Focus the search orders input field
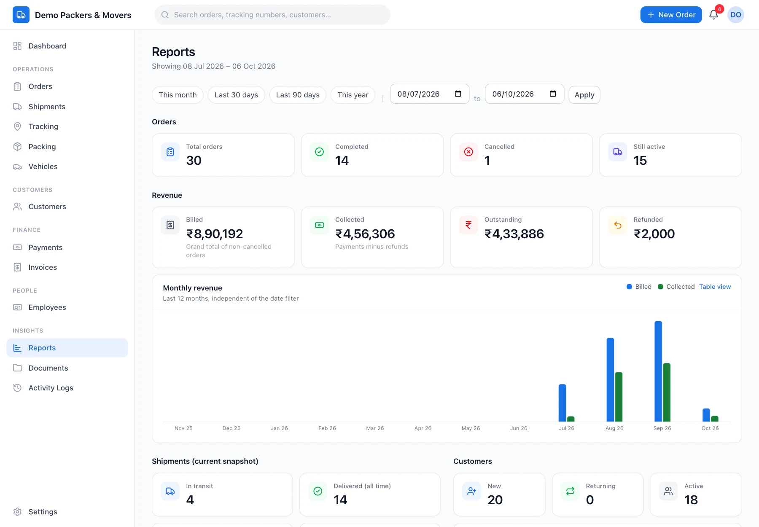Image resolution: width=759 pixels, height=527 pixels. [x=272, y=15]
